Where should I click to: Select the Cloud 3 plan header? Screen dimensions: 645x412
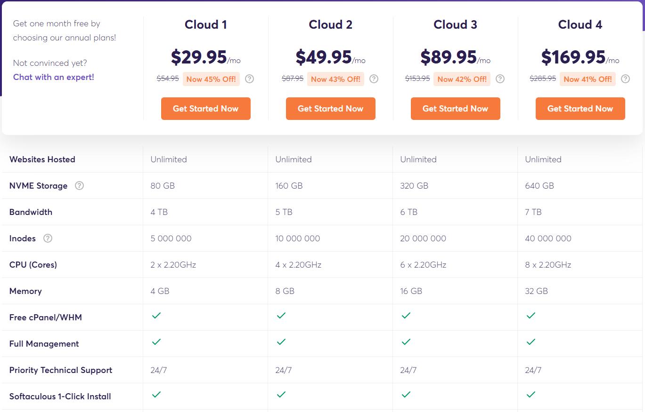coord(455,24)
